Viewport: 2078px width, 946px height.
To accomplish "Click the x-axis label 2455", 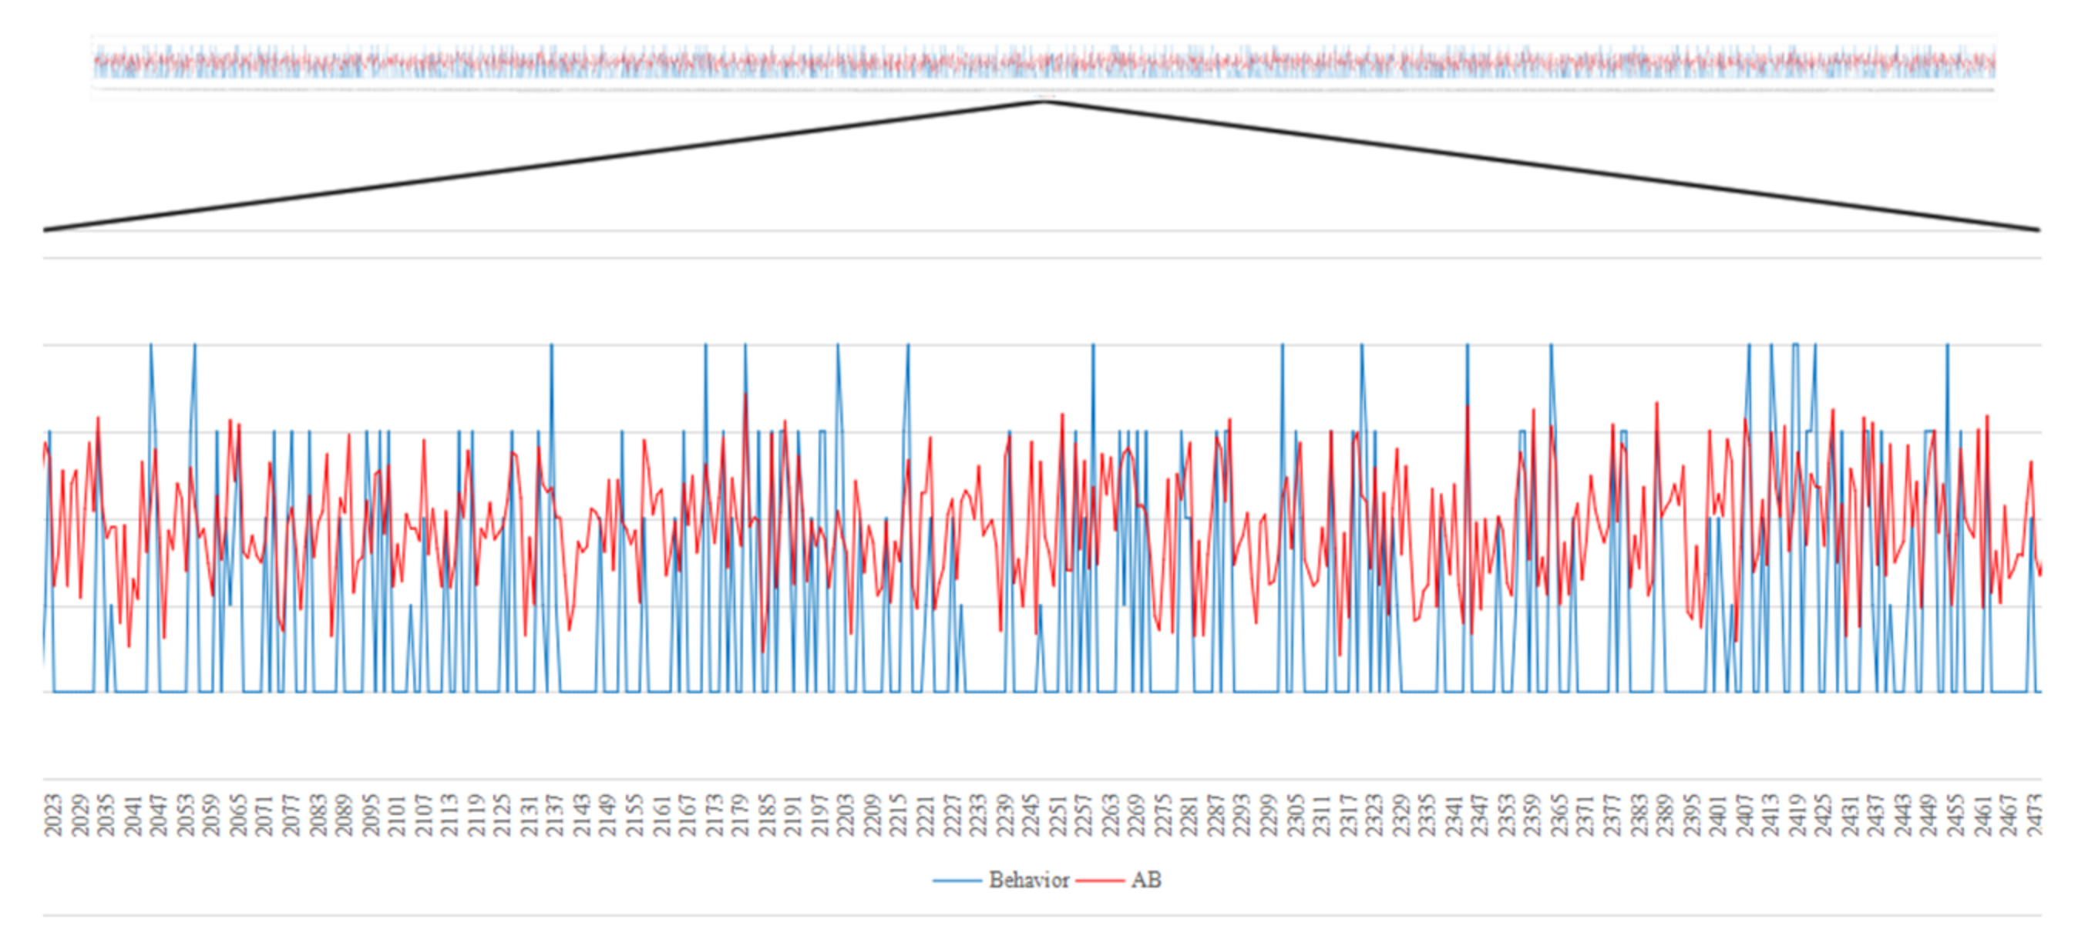I will click(x=1955, y=815).
